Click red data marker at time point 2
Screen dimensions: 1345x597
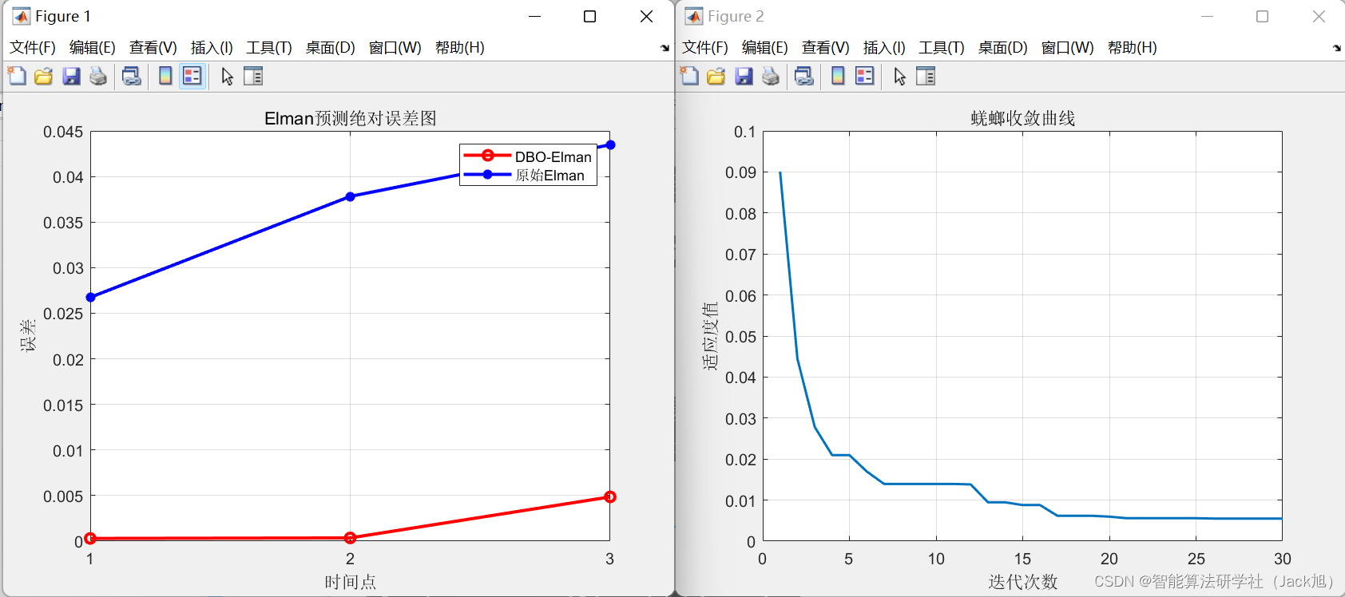tap(350, 538)
